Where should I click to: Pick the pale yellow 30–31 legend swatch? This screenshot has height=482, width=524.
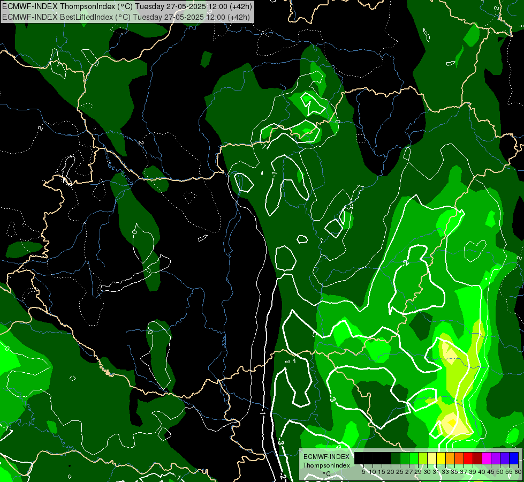pyautogui.click(x=432, y=458)
